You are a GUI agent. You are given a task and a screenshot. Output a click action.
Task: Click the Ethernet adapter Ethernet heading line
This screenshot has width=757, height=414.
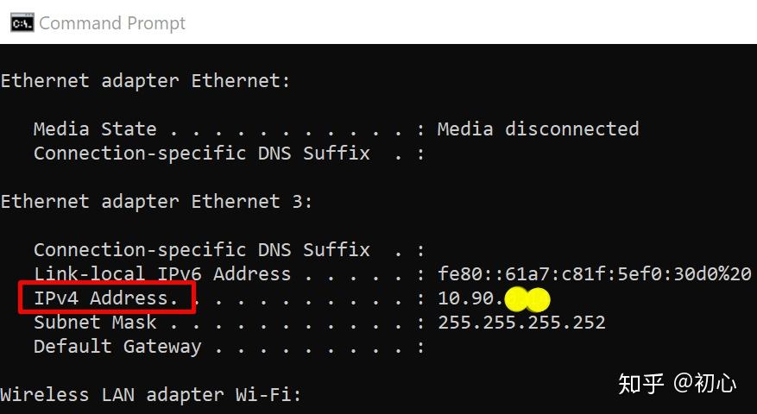click(x=145, y=80)
